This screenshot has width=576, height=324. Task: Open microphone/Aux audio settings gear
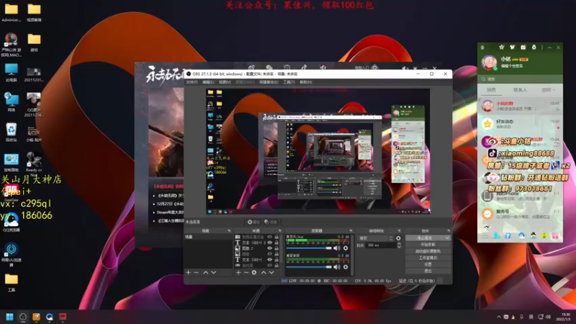pos(346,248)
